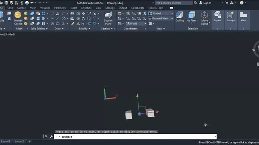The height and width of the screenshot is (145, 259).
Task: Expand the View ribbon panel title
Action: (161, 29)
